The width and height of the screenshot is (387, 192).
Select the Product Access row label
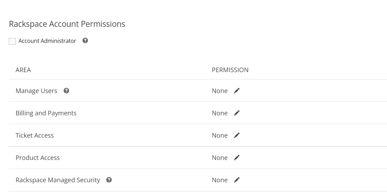pos(38,158)
